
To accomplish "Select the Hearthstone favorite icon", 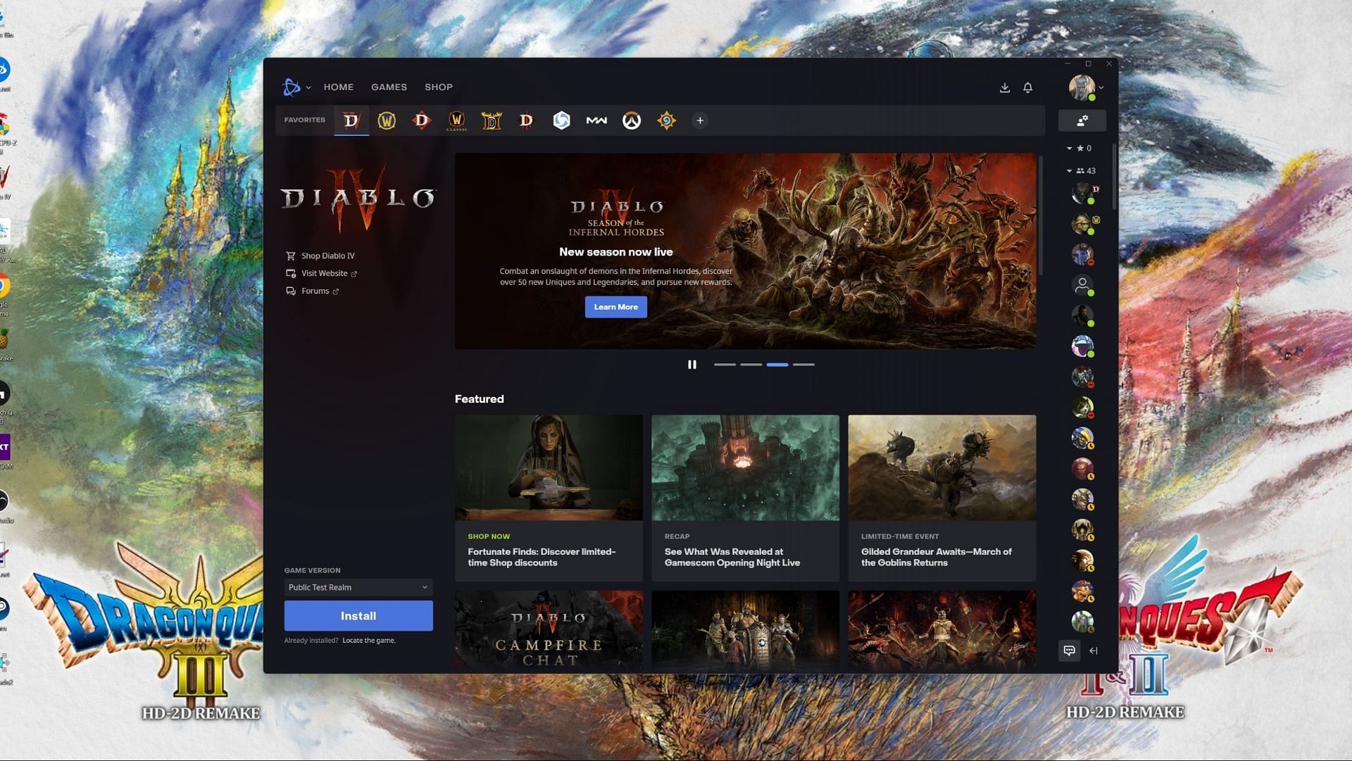I will click(666, 120).
